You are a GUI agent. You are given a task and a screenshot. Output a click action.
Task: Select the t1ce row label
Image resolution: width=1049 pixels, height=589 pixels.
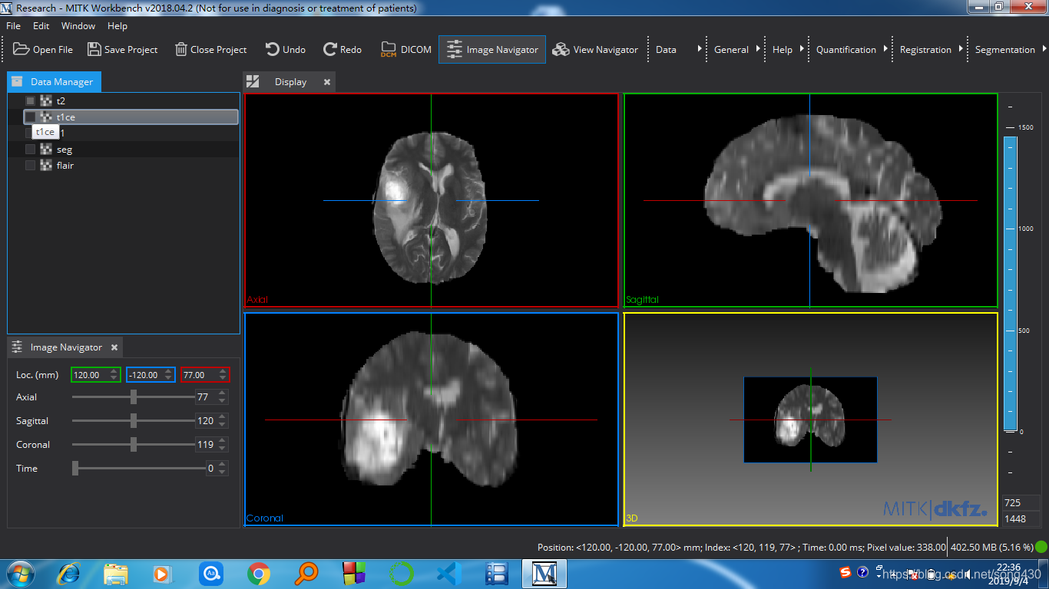(x=66, y=117)
